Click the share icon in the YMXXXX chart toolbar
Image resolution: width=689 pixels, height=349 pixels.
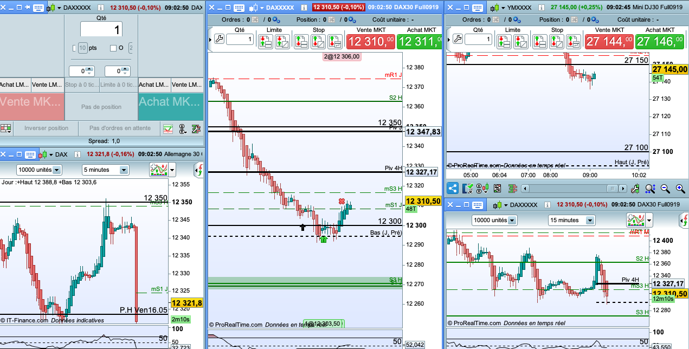coord(452,188)
